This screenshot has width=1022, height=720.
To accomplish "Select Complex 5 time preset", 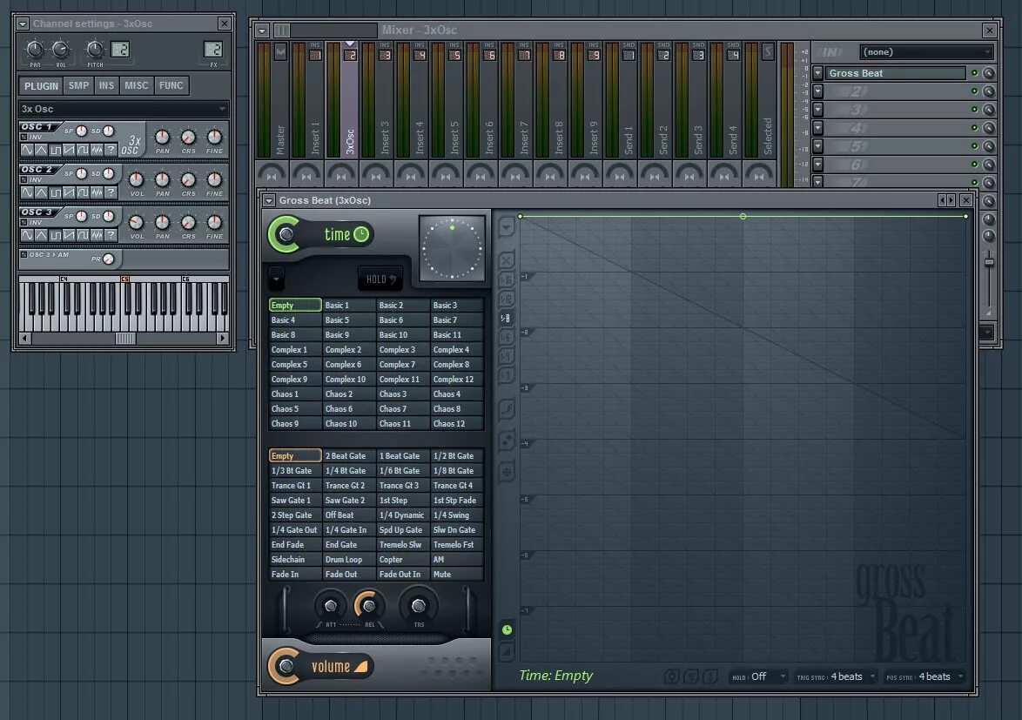I will (x=295, y=364).
